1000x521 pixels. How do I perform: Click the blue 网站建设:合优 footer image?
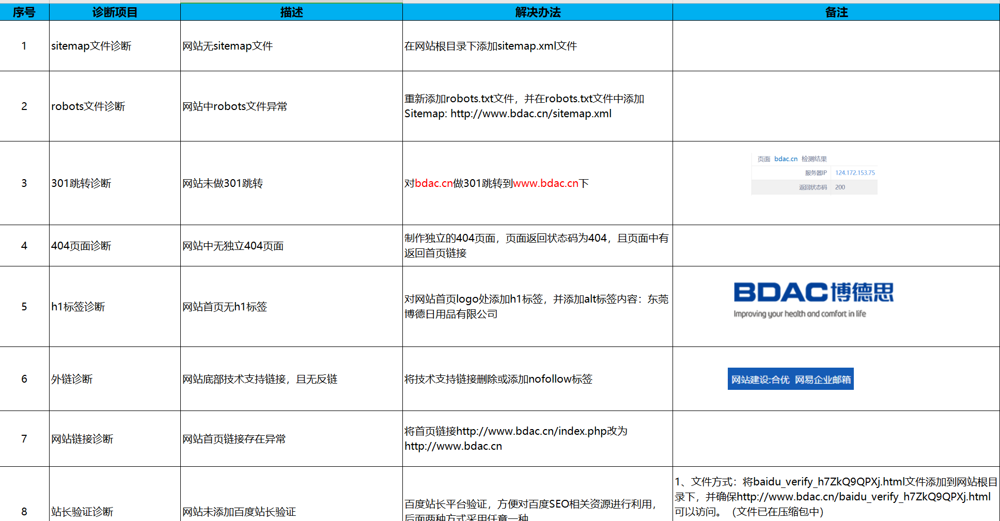click(x=790, y=379)
